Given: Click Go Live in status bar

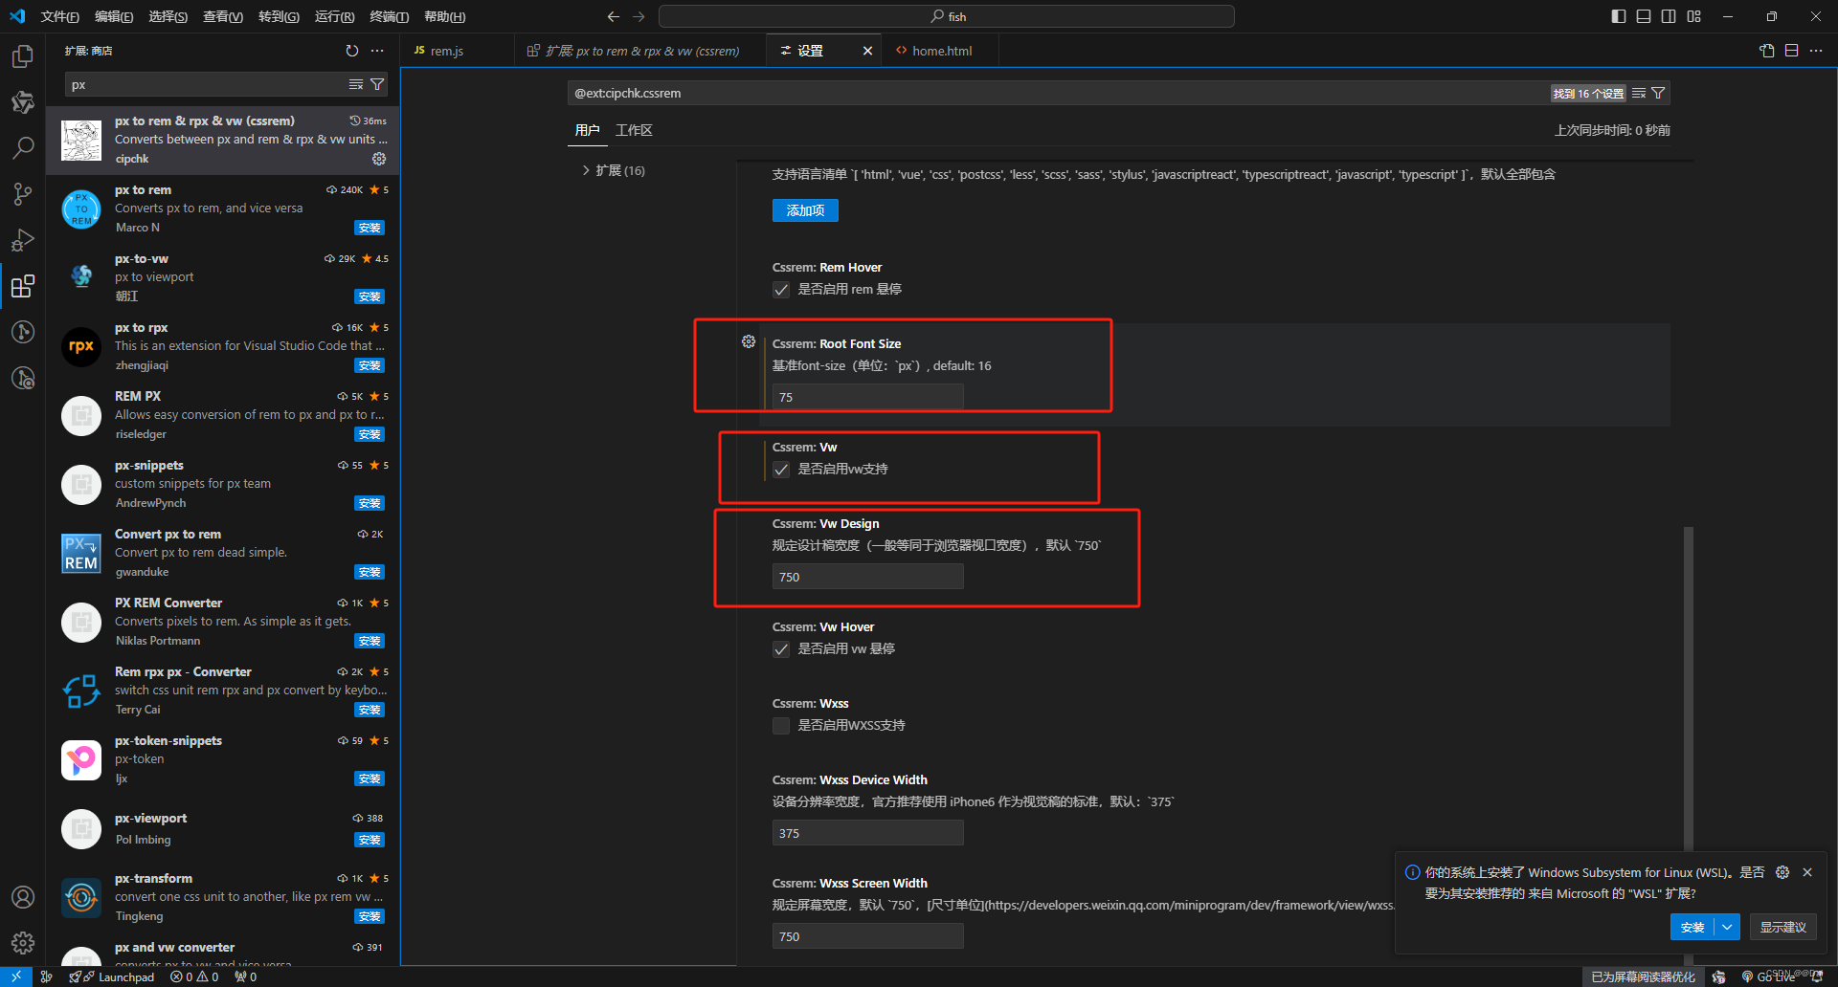Looking at the screenshot, I should [1768, 976].
